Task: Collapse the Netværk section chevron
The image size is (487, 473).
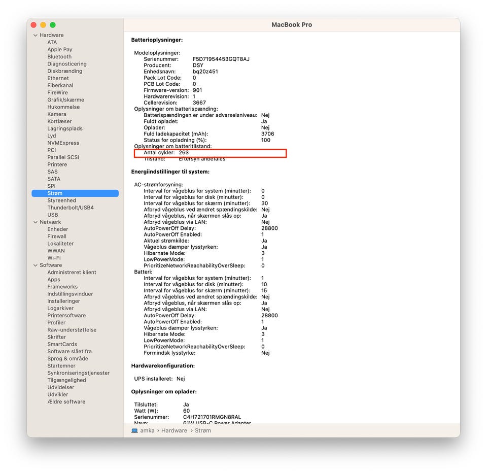Action: tap(36, 222)
